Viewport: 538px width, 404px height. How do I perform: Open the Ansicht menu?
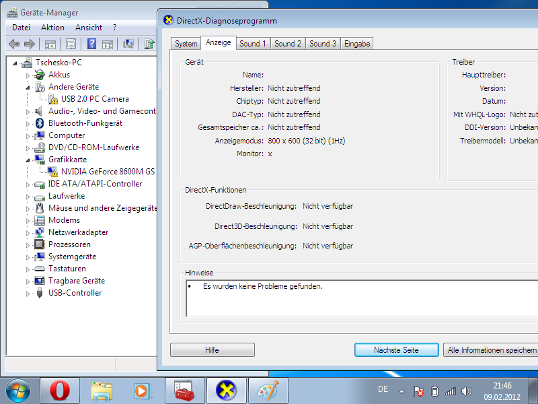89,28
